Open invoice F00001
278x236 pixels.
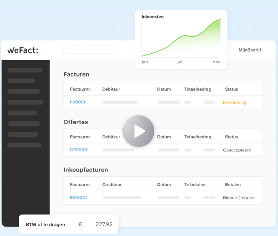coord(77,102)
